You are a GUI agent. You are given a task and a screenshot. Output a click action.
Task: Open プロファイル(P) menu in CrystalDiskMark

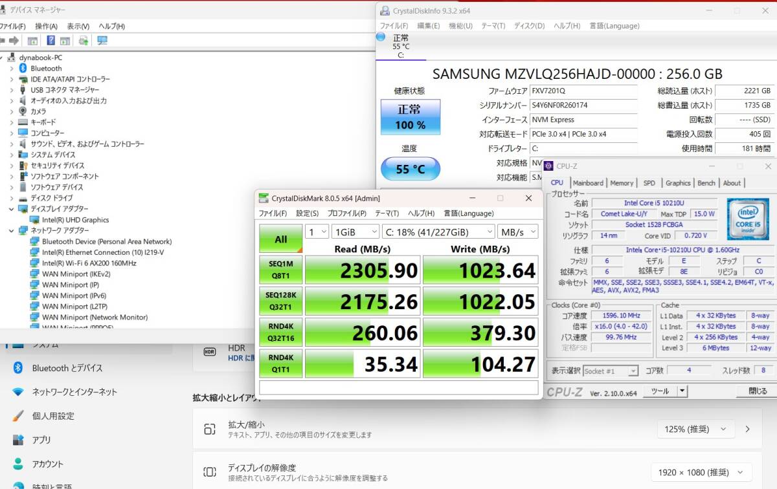346,213
